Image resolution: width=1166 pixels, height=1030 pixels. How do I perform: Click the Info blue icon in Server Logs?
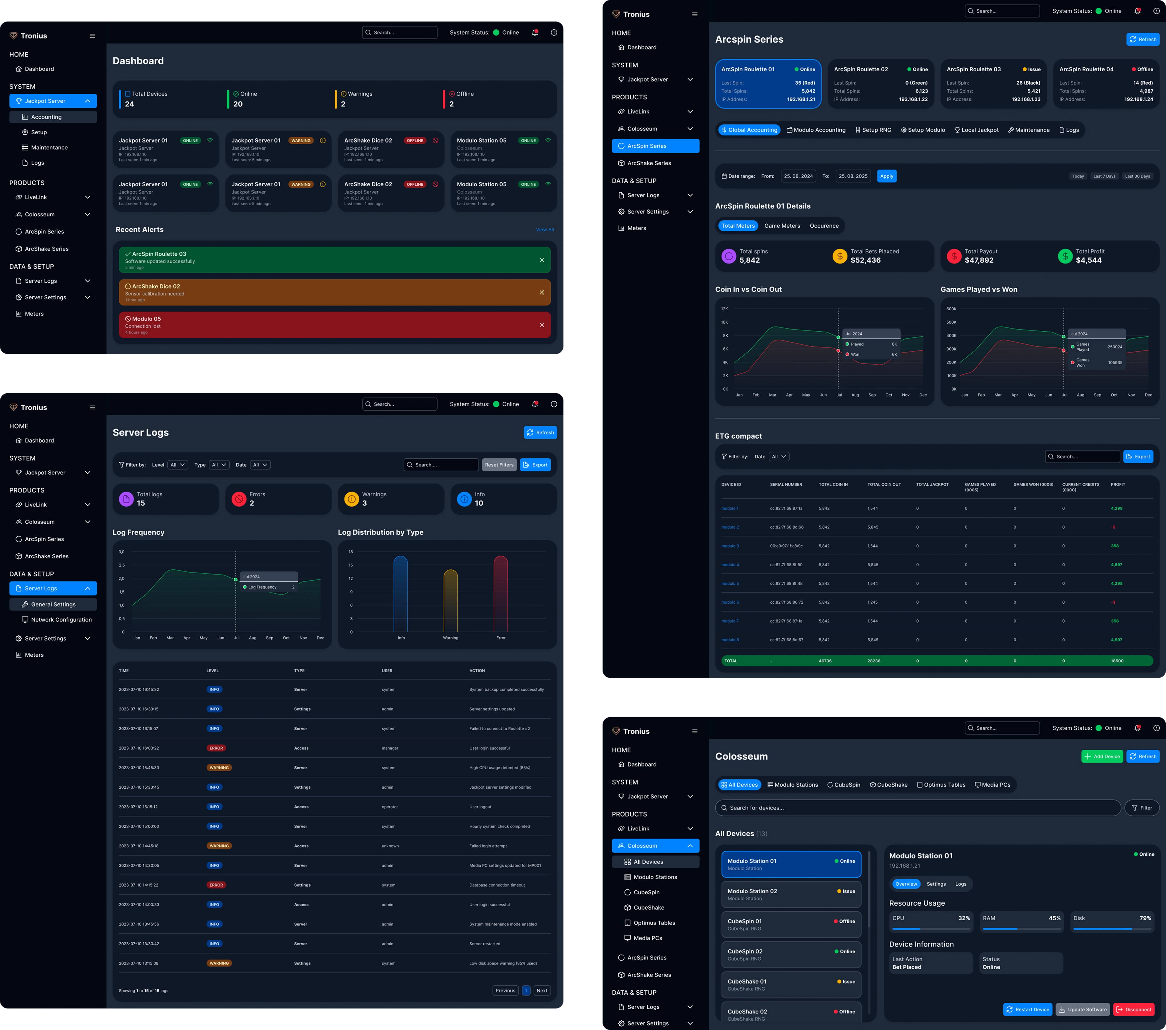point(464,499)
